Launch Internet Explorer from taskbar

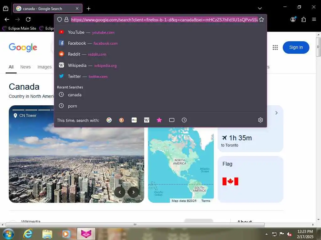point(28,234)
